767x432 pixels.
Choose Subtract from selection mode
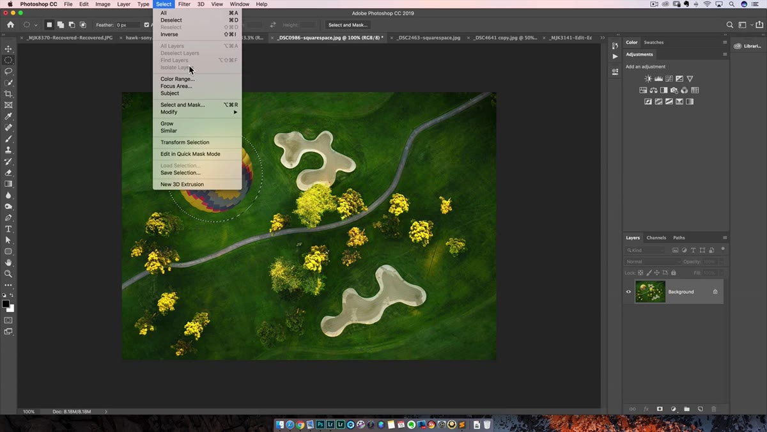click(72, 25)
